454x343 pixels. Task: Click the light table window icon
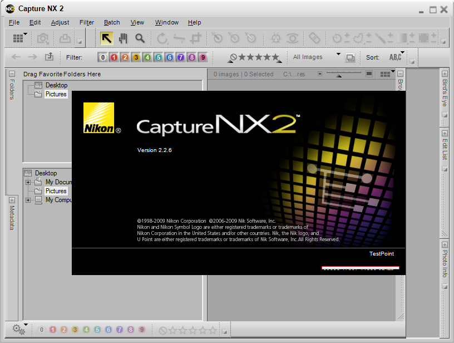pos(351,58)
